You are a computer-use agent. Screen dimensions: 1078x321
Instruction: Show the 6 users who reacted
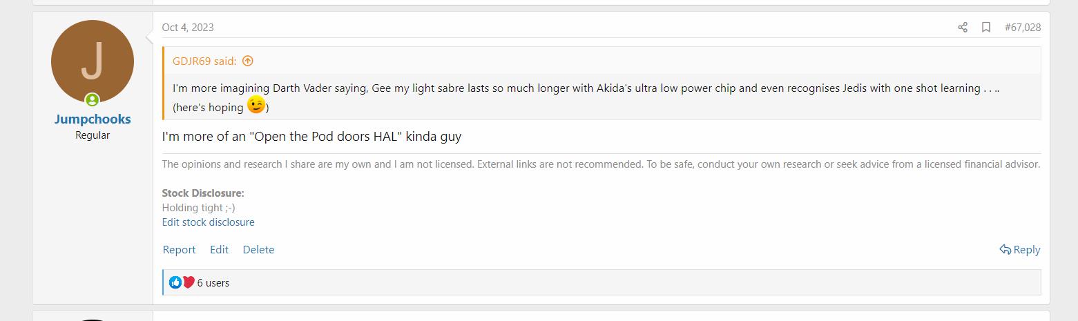pos(213,283)
